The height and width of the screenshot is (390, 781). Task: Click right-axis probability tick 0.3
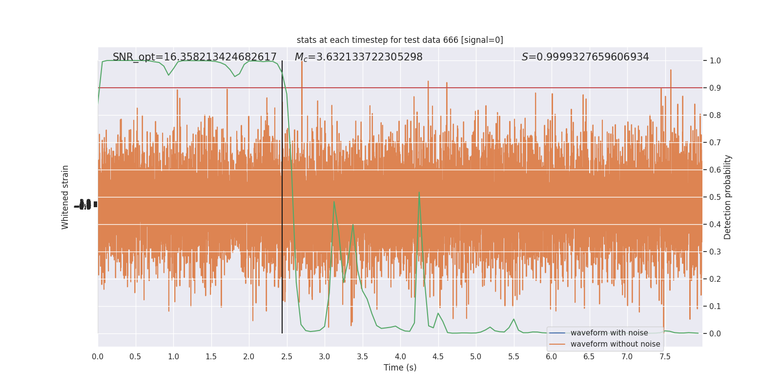coord(715,252)
